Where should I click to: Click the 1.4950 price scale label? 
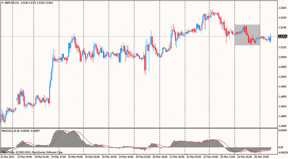(283, 96)
